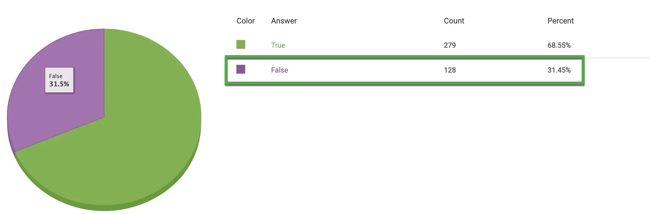Click the 31.5% value in pie tooltip

coord(59,84)
